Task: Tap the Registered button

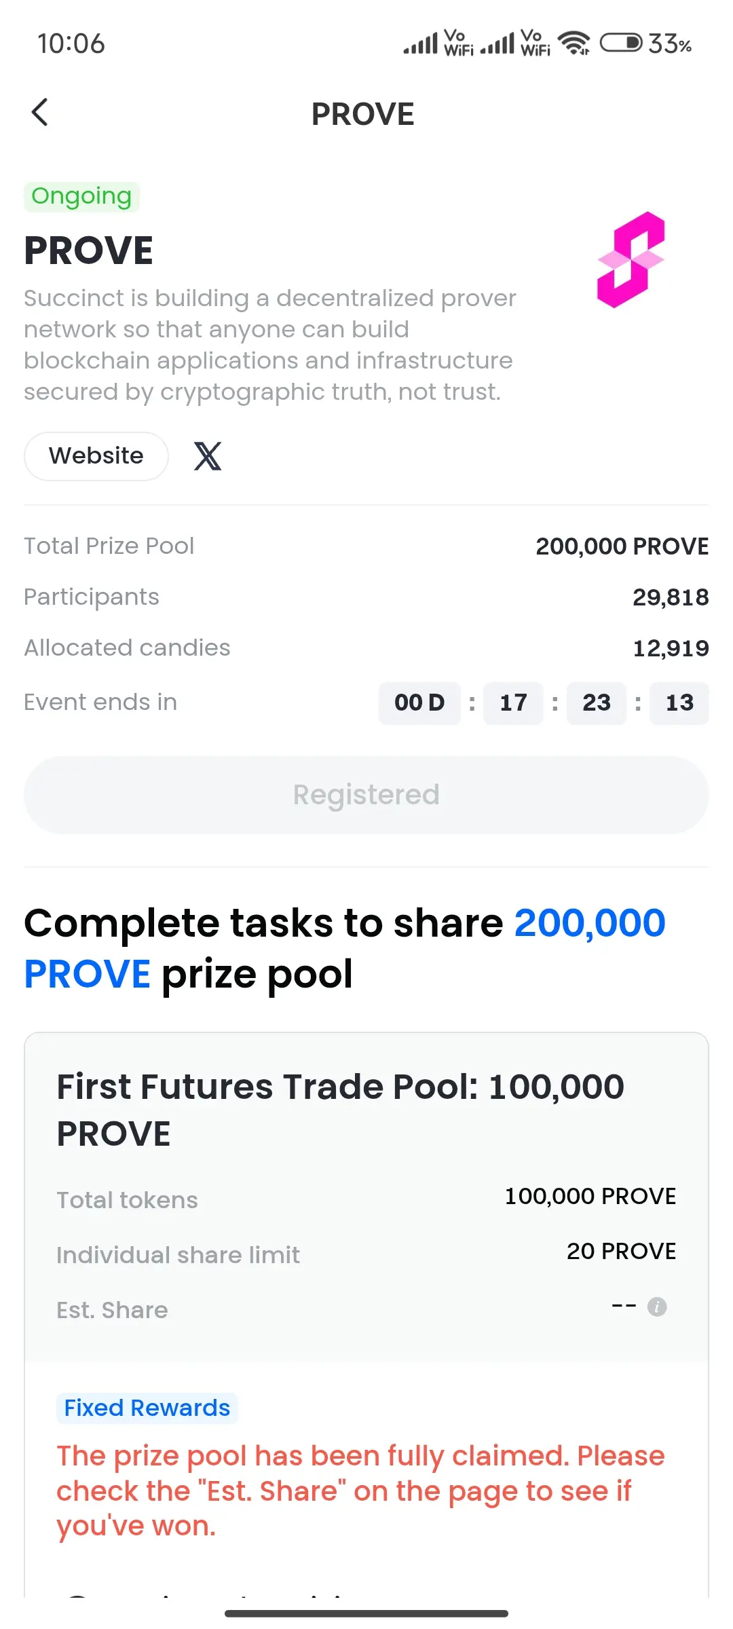Action: pyautogui.click(x=366, y=795)
